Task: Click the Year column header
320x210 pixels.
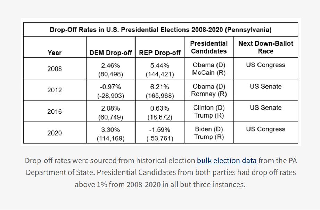Action: pyautogui.click(x=55, y=53)
